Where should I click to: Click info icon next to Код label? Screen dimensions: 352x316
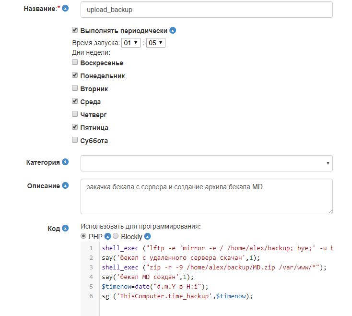[x=65, y=228]
